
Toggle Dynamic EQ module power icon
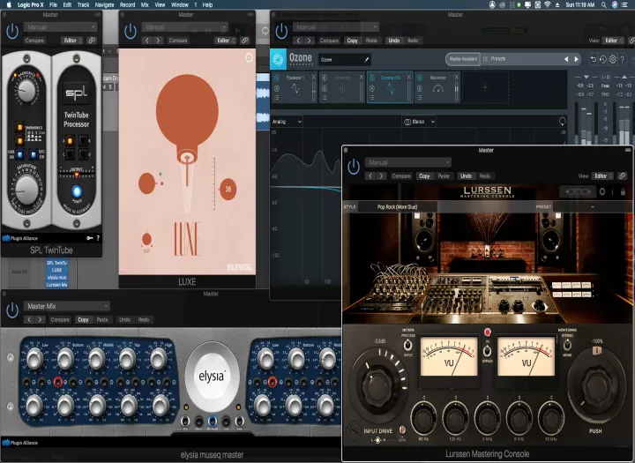[372, 78]
